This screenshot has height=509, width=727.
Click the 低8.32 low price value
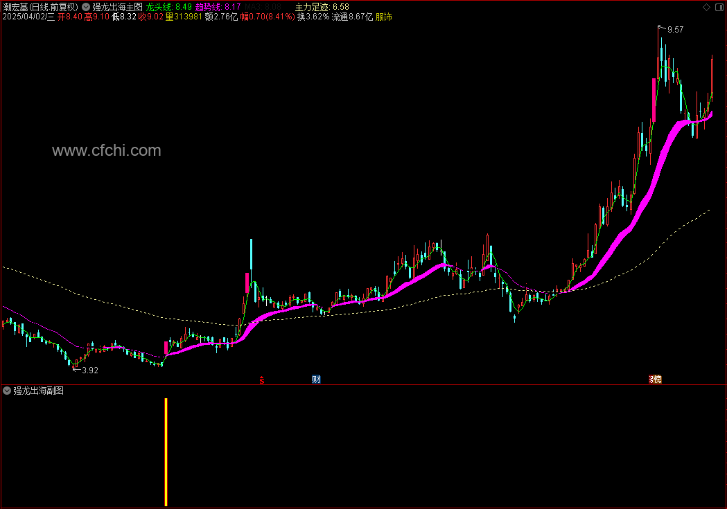click(124, 17)
